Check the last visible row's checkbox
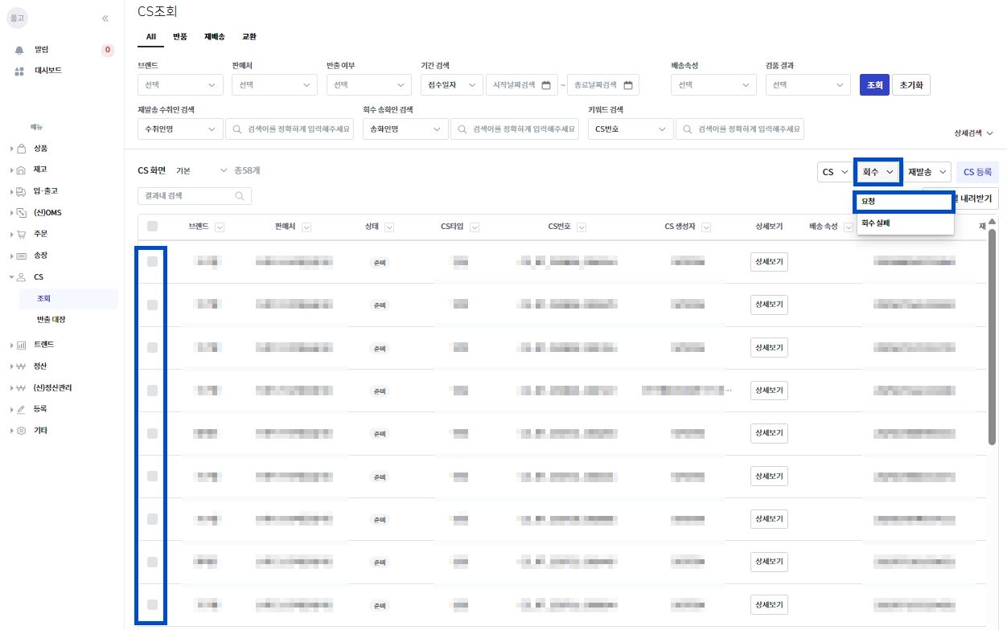 [x=152, y=604]
